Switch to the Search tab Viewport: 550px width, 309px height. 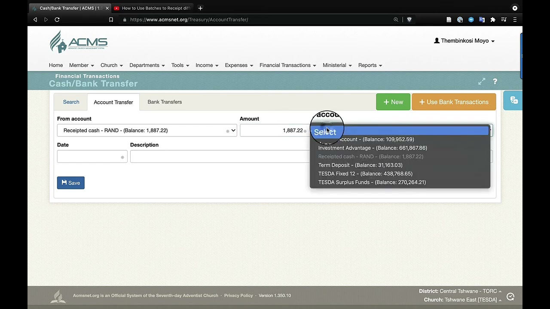71,102
